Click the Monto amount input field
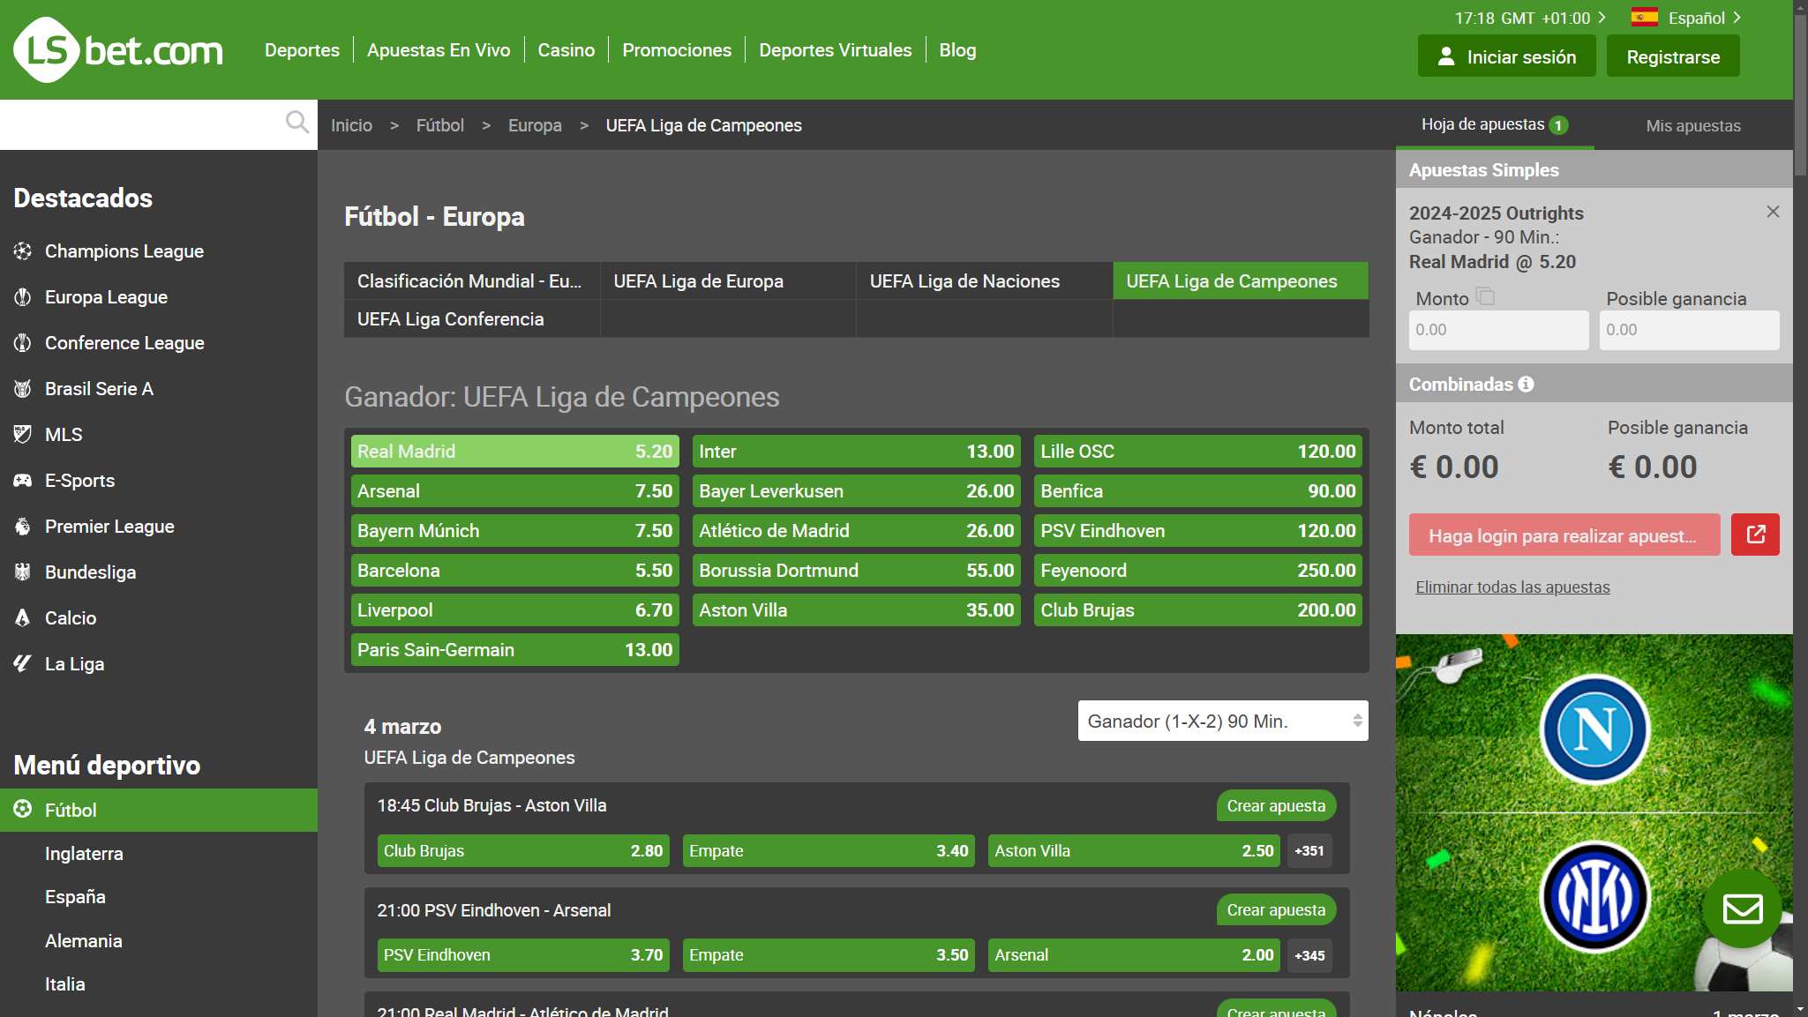The width and height of the screenshot is (1808, 1017). point(1499,330)
